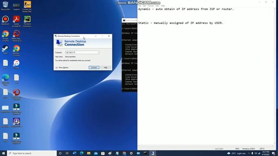Open Microsoft Edge desktop shortcut
The width and height of the screenshot is (278, 156).
(x=5, y=80)
